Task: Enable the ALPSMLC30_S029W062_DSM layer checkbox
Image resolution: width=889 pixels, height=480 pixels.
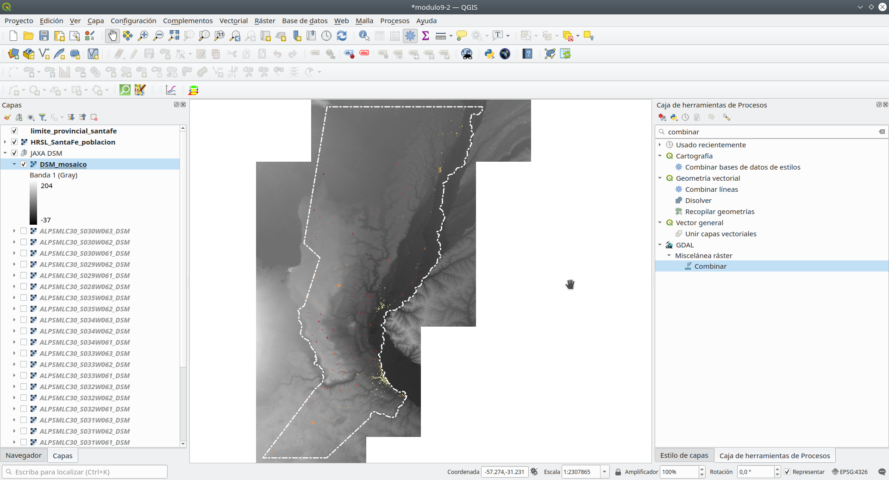Action: coord(24,264)
